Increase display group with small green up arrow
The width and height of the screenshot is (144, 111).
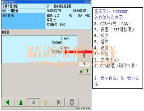(81, 71)
